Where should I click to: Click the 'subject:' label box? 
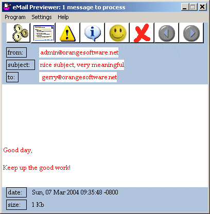21,65
